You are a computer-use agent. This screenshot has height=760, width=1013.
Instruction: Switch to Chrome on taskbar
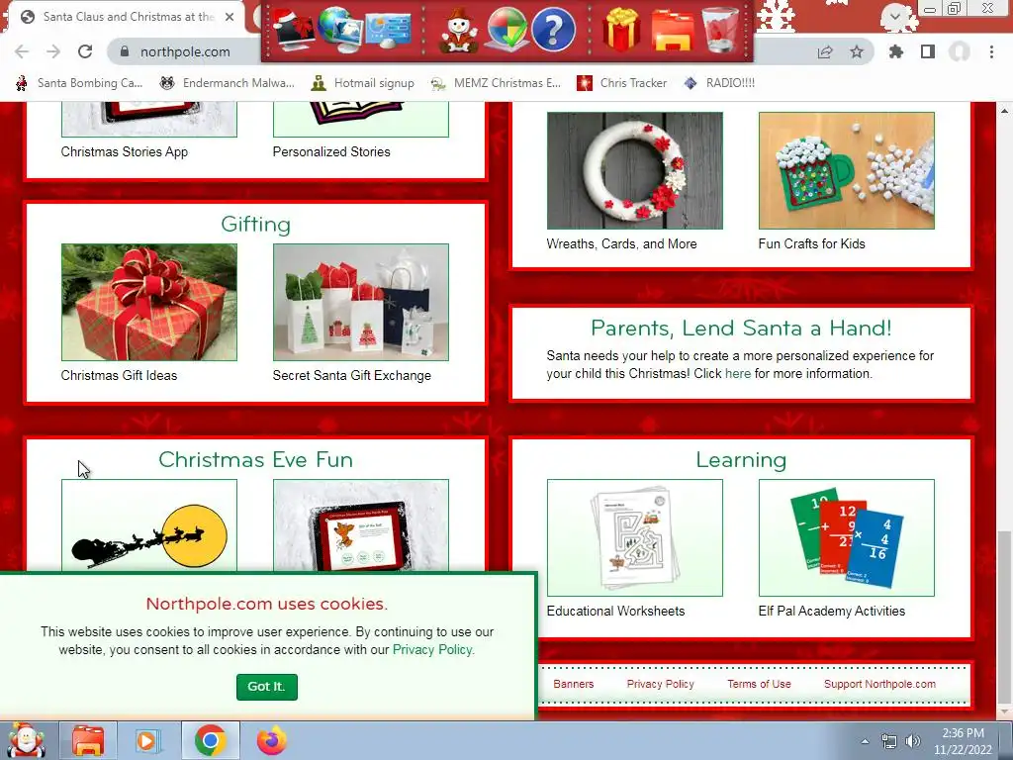pyautogui.click(x=210, y=740)
